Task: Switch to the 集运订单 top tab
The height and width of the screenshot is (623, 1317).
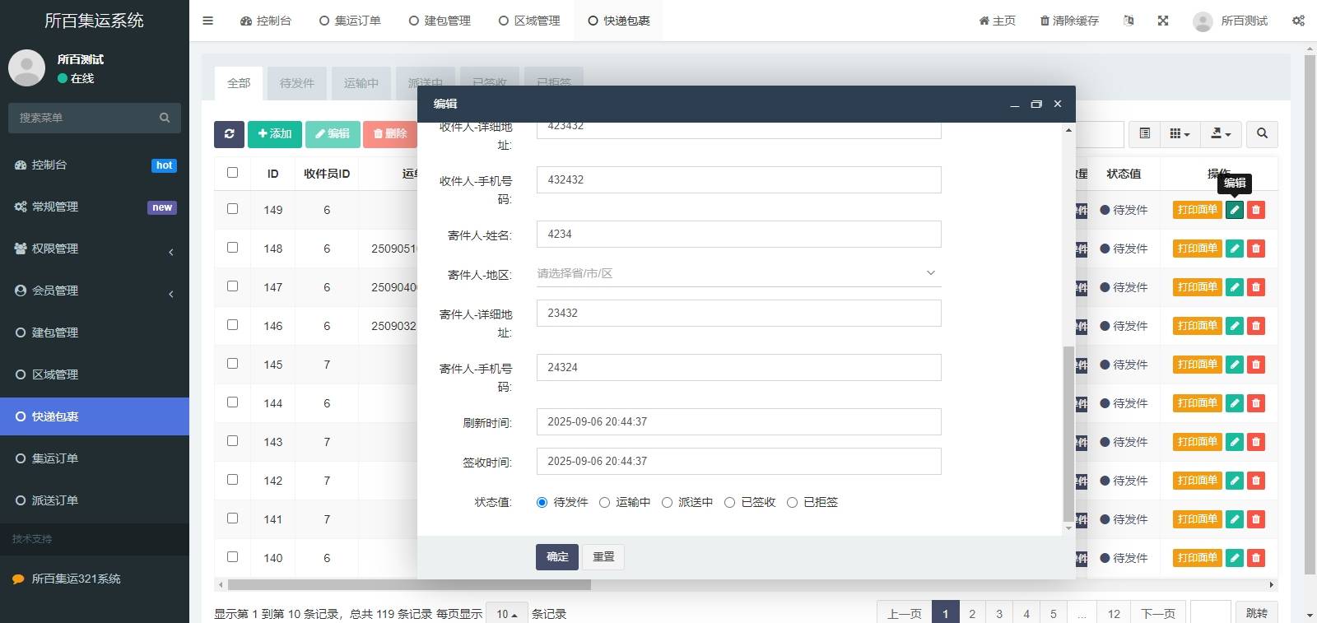Action: (350, 21)
